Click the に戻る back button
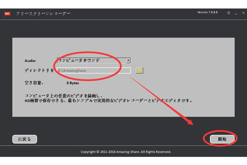The image size is (247, 165). (25, 139)
